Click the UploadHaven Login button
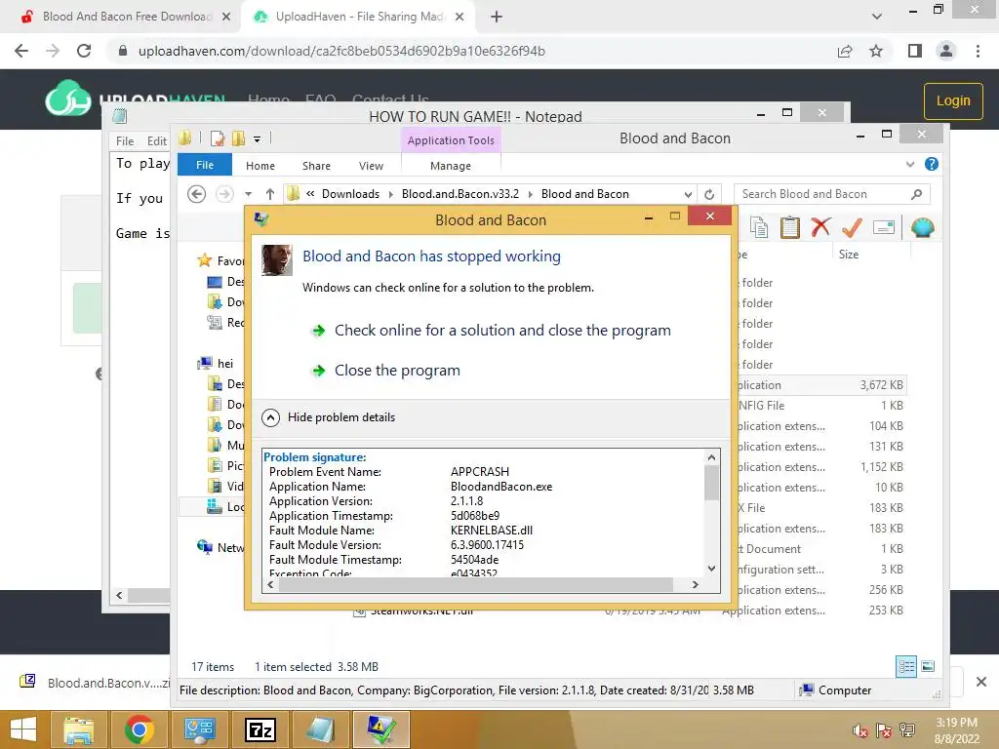 (x=953, y=100)
